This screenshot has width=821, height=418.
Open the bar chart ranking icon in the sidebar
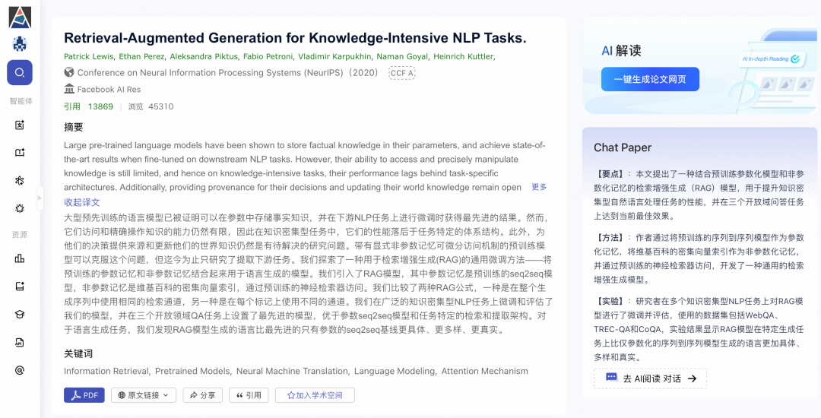[20, 258]
